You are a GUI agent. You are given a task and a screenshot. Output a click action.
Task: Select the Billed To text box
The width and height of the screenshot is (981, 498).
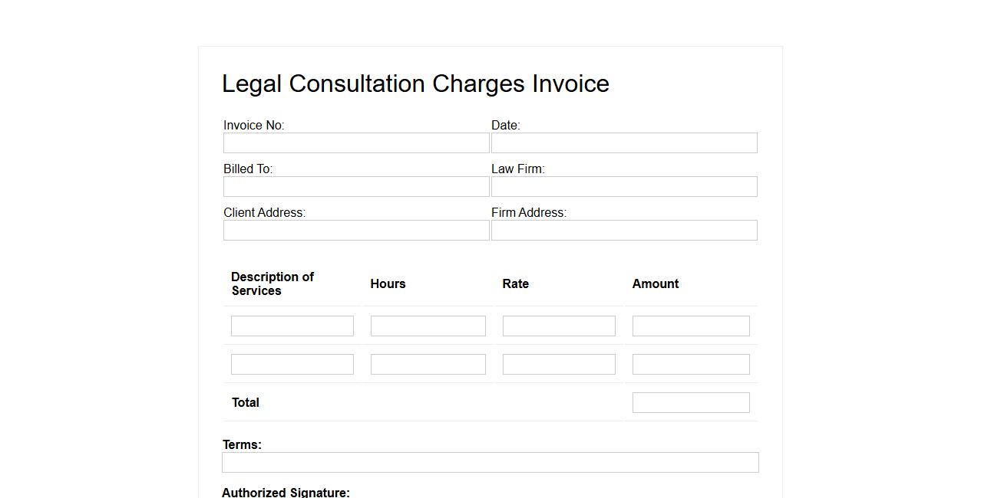click(x=356, y=186)
